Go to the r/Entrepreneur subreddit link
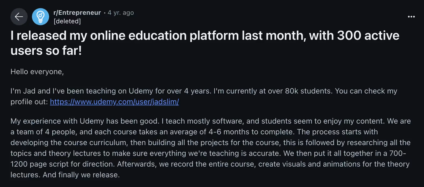Viewport: 424px width, 187px height. click(77, 13)
